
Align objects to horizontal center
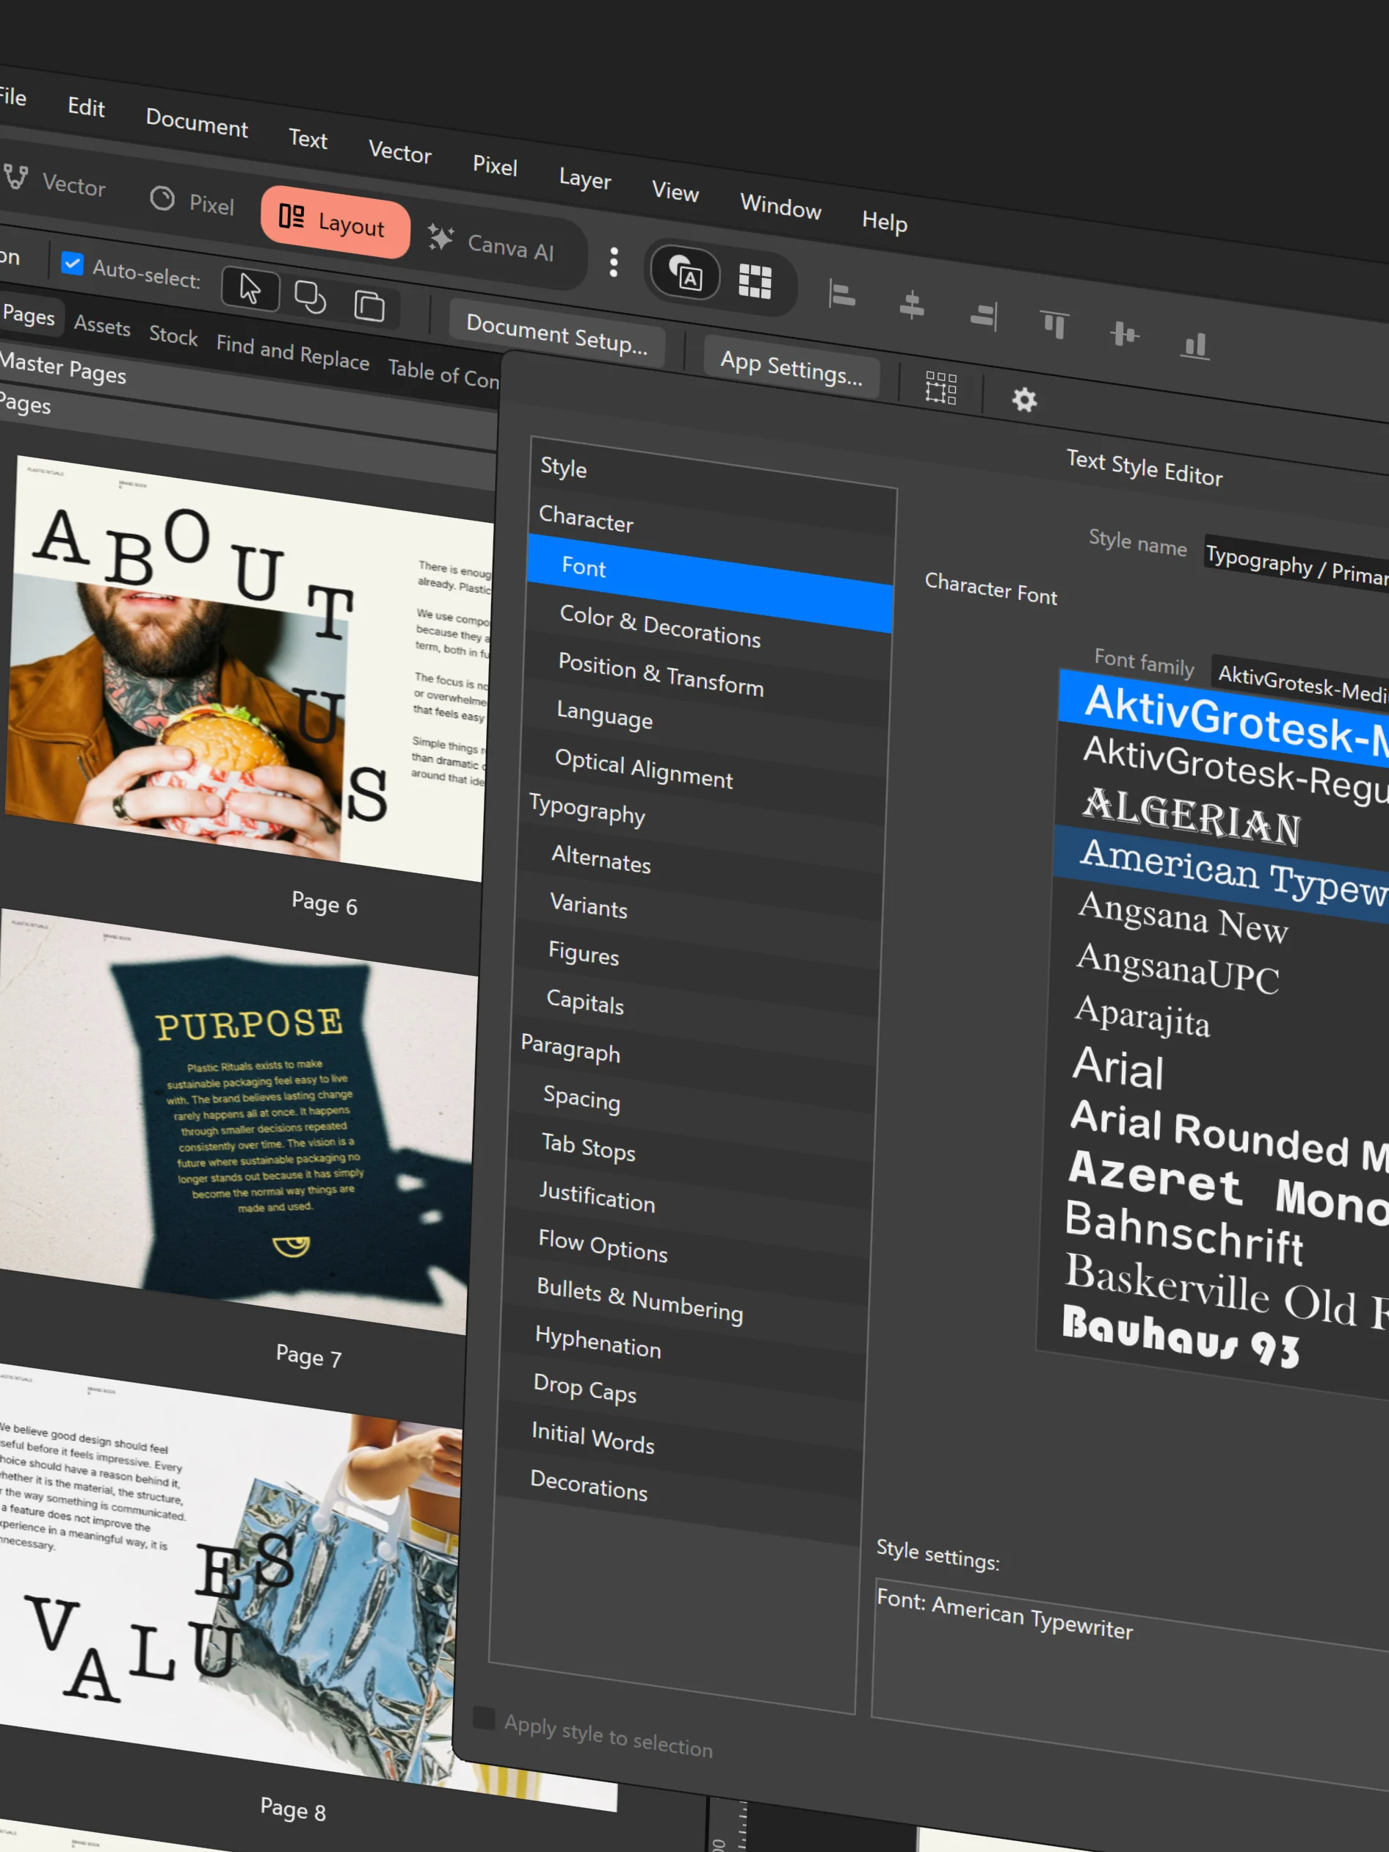[912, 305]
